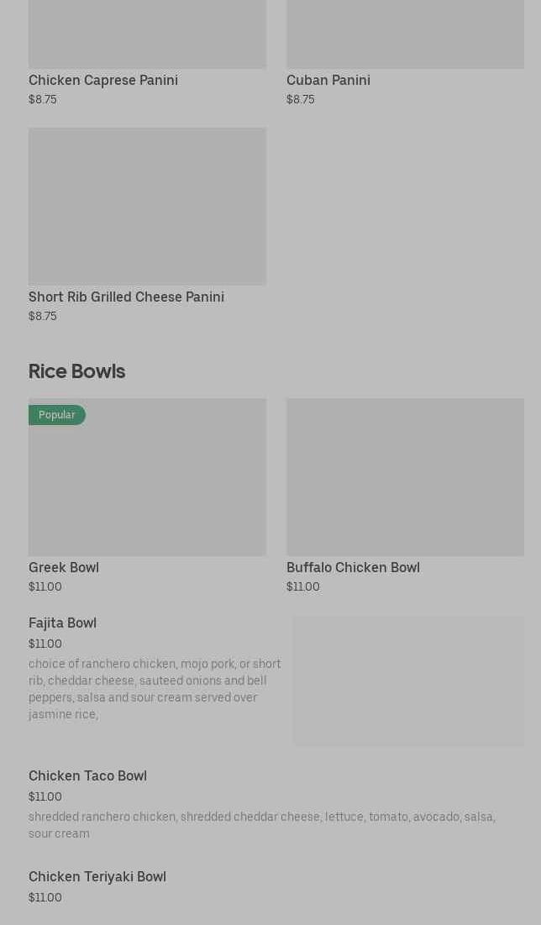Click the Popular badge on Greek Bowl

point(57,415)
